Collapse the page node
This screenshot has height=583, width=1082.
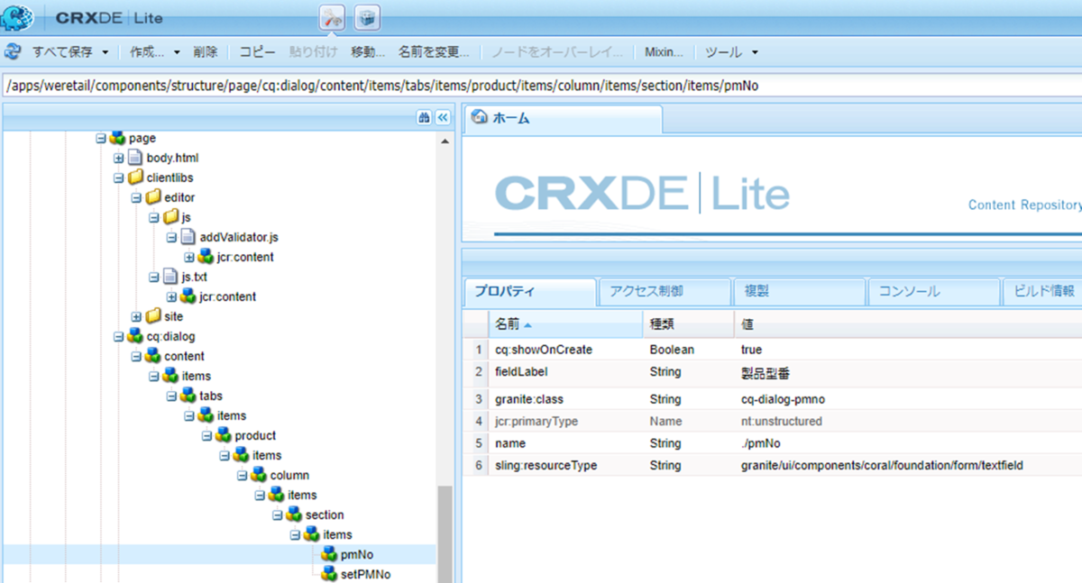[101, 139]
